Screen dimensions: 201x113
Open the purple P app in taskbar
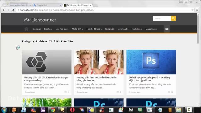point(43,110)
